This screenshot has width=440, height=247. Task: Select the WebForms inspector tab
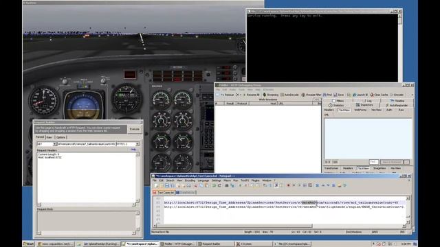(x=360, y=110)
